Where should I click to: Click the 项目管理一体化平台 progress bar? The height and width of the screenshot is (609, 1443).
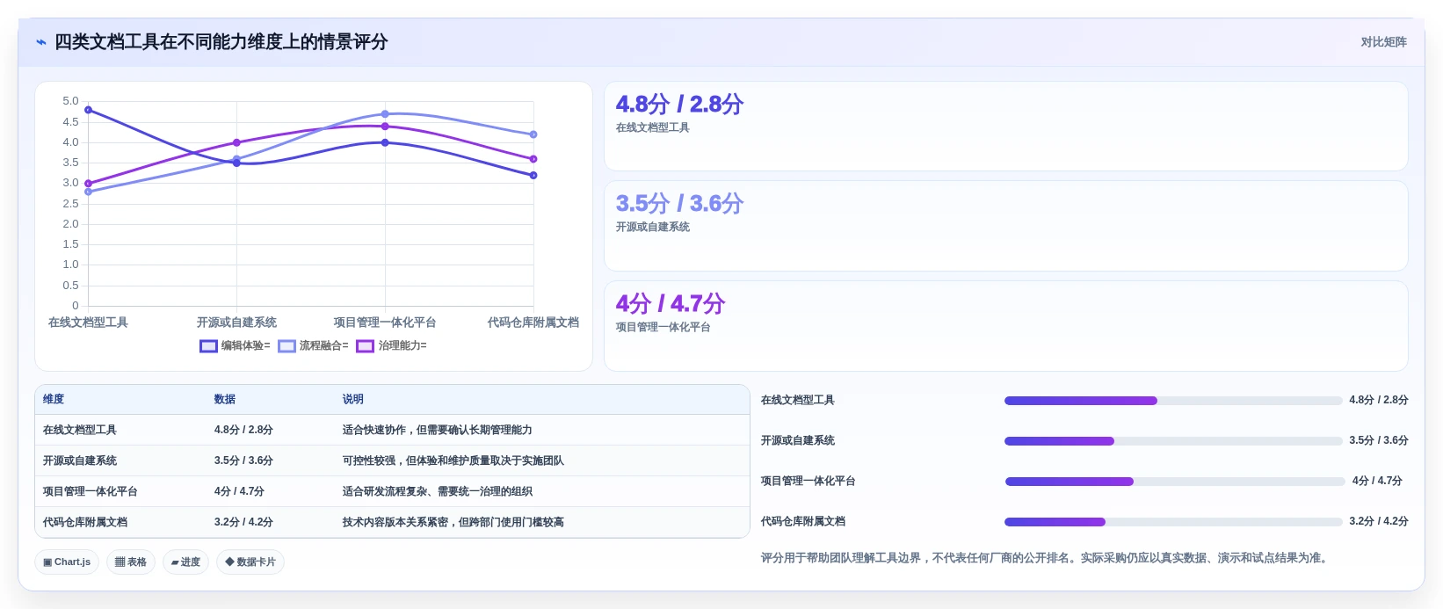1175,482
